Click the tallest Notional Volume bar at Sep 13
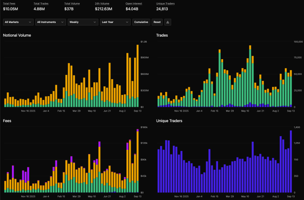Image resolution: width=304 pixels, height=200 pixels. [x=138, y=76]
